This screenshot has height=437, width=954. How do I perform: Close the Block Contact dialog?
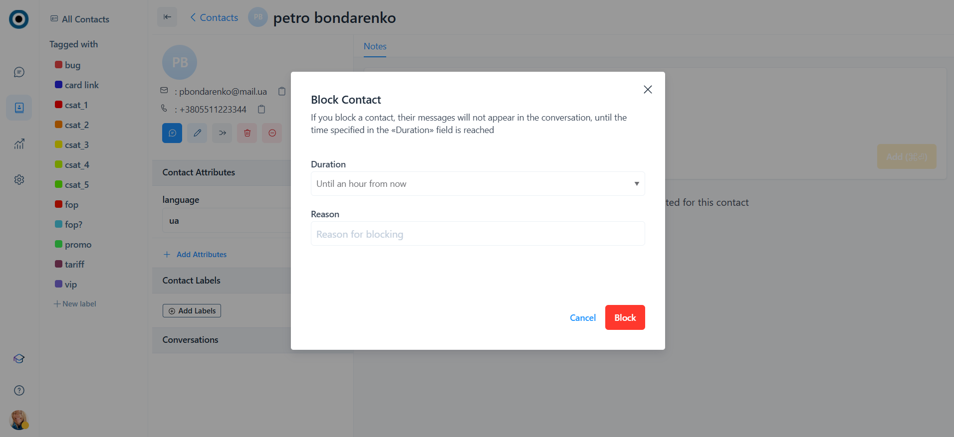(x=648, y=90)
